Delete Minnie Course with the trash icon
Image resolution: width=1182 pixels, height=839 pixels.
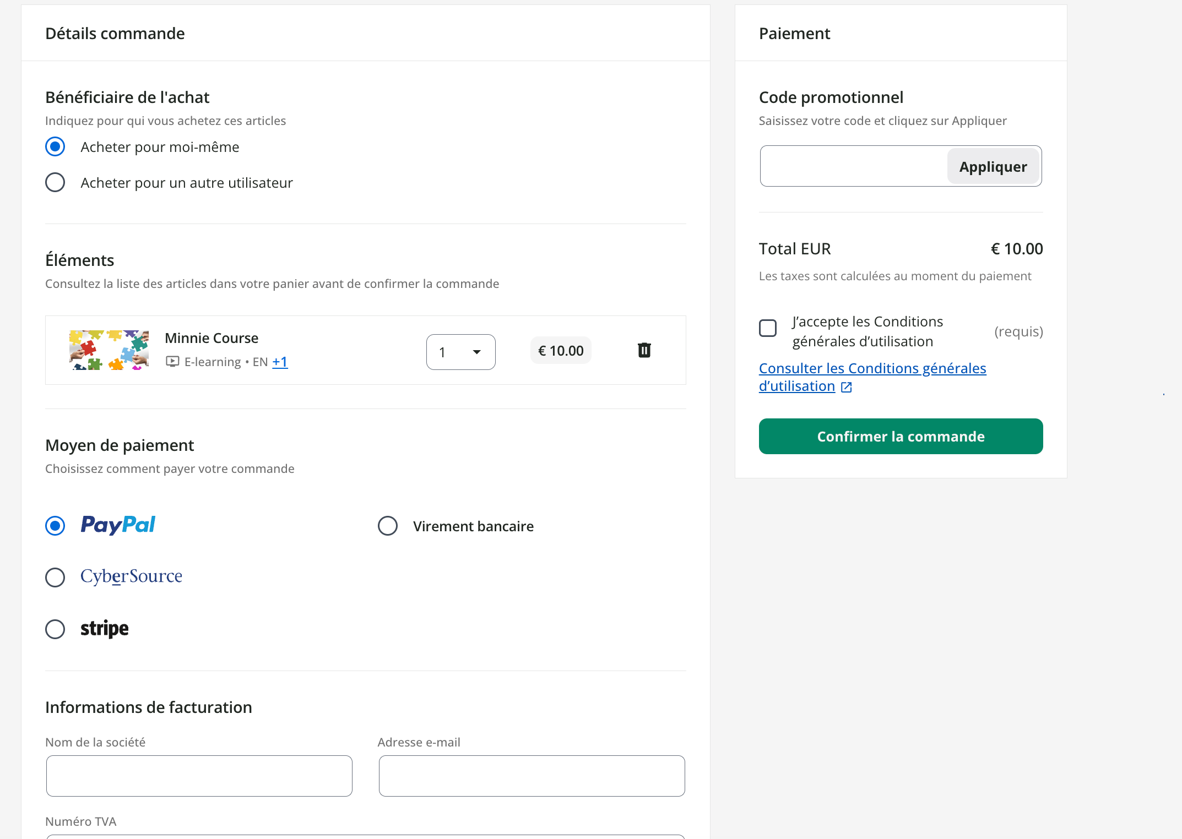pos(644,350)
